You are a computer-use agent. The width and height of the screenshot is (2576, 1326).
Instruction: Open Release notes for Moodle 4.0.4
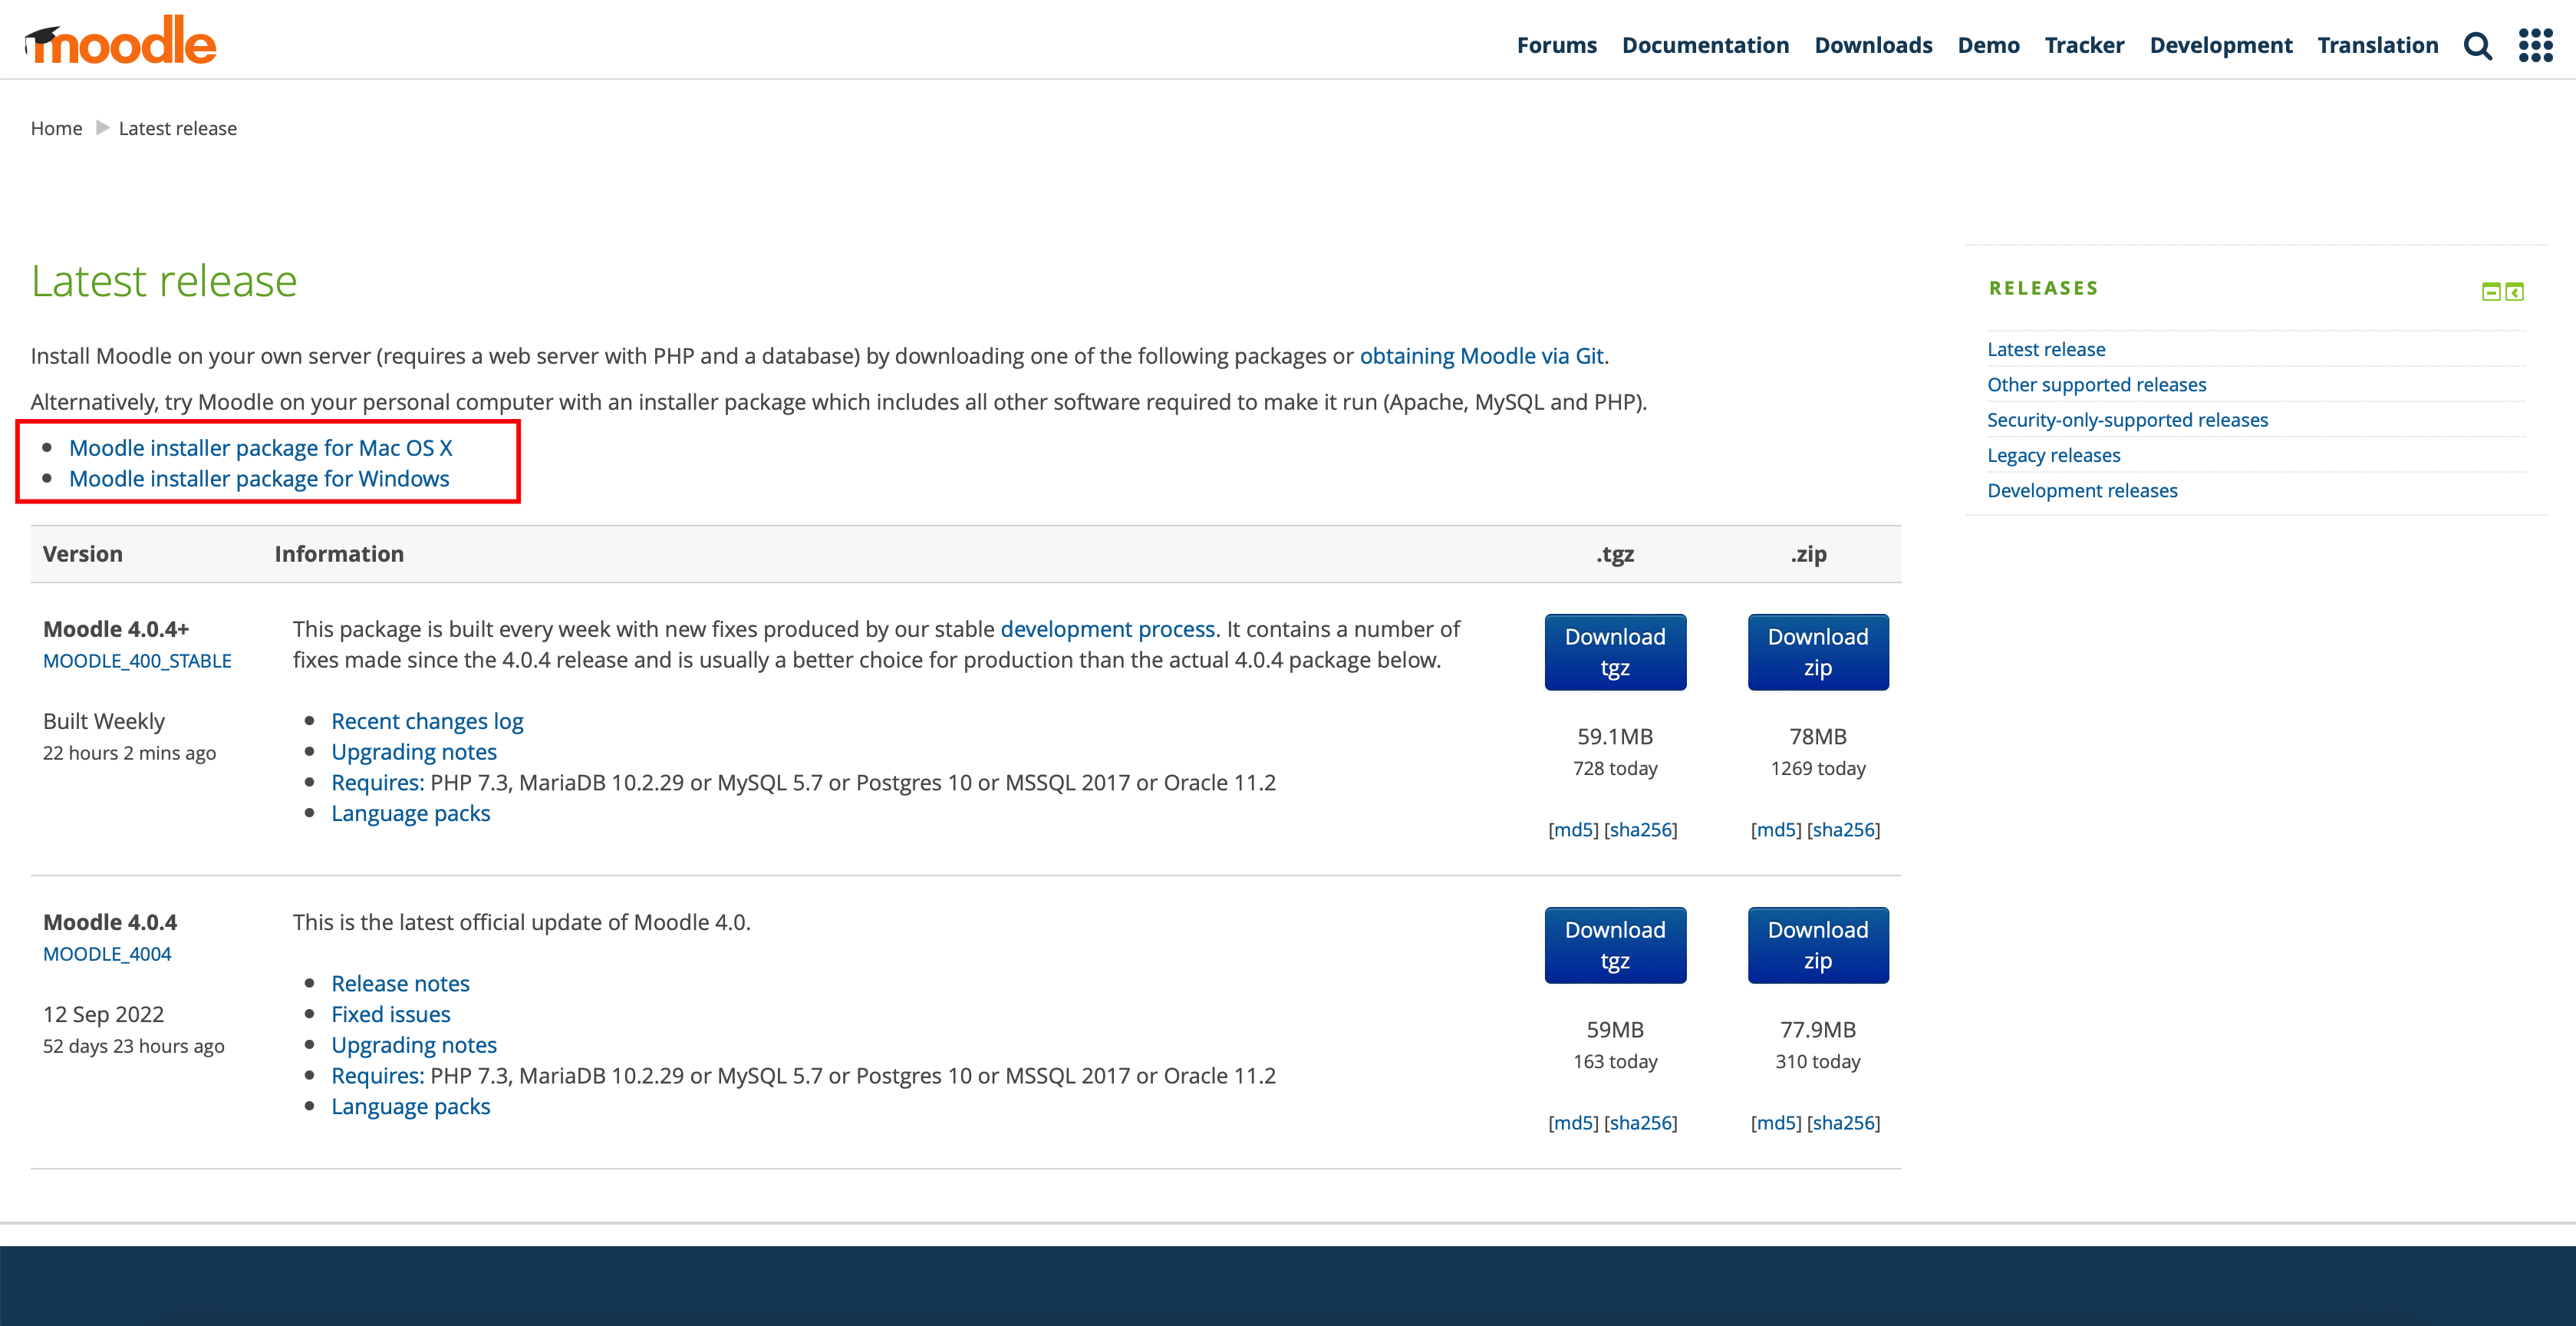tap(400, 984)
